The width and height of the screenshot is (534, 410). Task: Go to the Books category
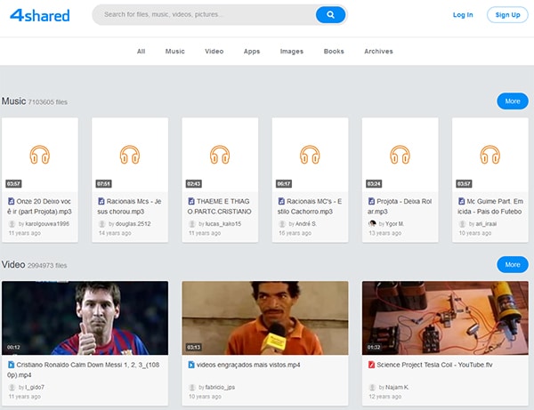pos(334,52)
